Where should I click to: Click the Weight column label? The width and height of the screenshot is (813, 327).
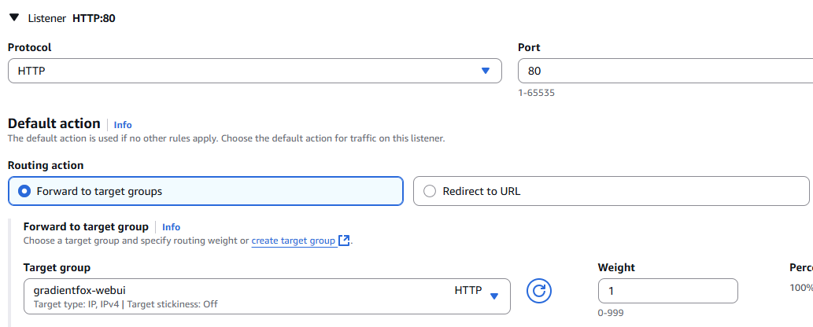tap(616, 267)
